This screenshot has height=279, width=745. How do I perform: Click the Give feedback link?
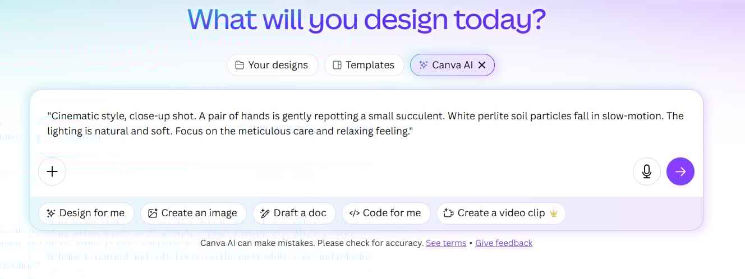click(x=504, y=243)
